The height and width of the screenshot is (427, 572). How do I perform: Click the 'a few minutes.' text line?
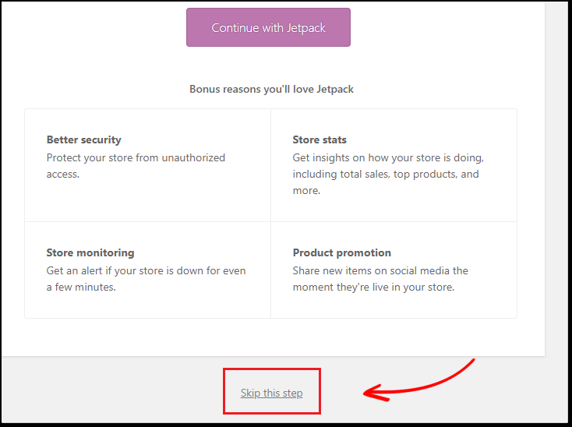click(81, 287)
